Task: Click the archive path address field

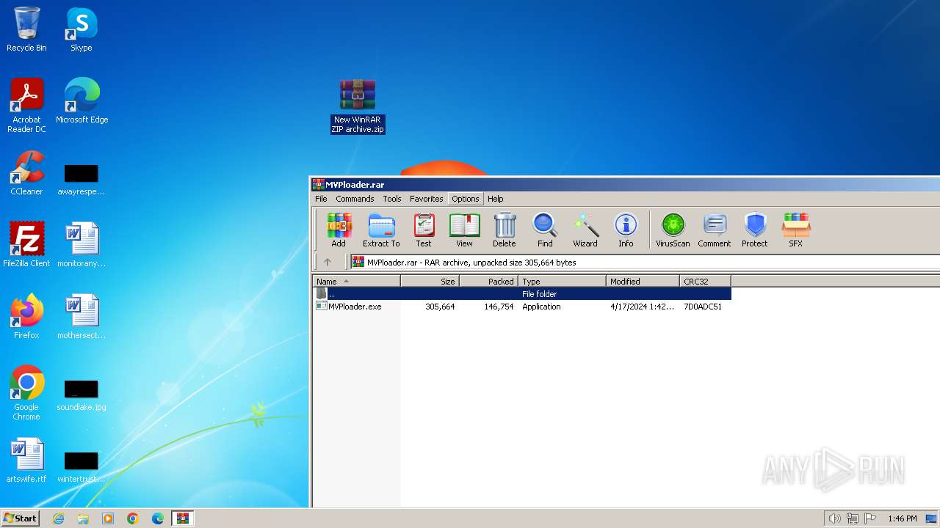Action: 645,262
